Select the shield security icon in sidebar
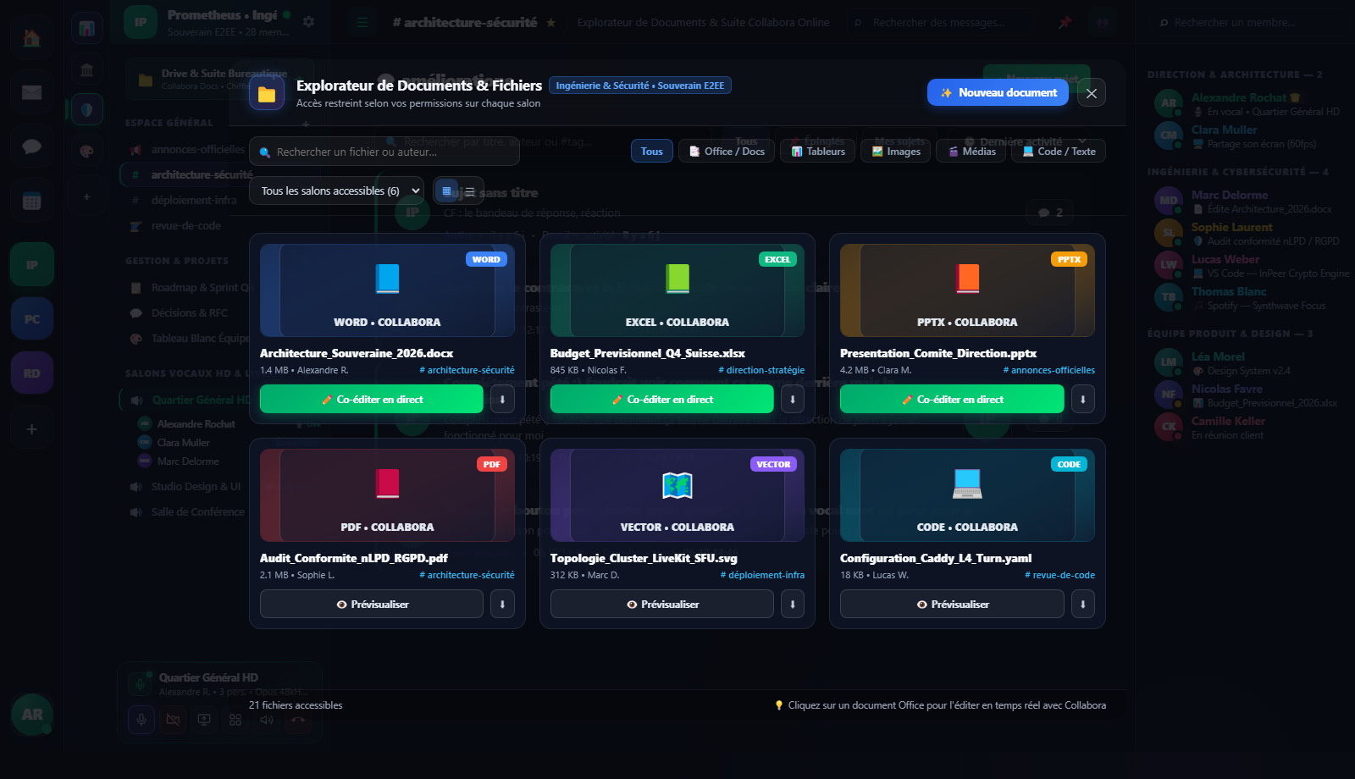 [x=86, y=109]
